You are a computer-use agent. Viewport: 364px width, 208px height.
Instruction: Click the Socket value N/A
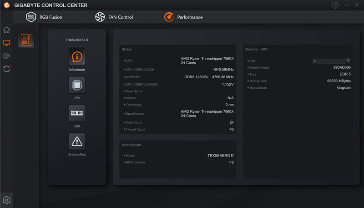[x=231, y=98]
